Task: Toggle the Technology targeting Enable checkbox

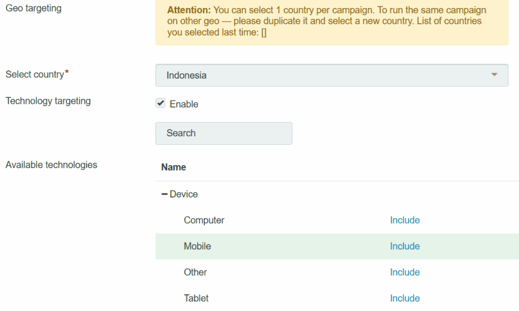Action: (161, 103)
